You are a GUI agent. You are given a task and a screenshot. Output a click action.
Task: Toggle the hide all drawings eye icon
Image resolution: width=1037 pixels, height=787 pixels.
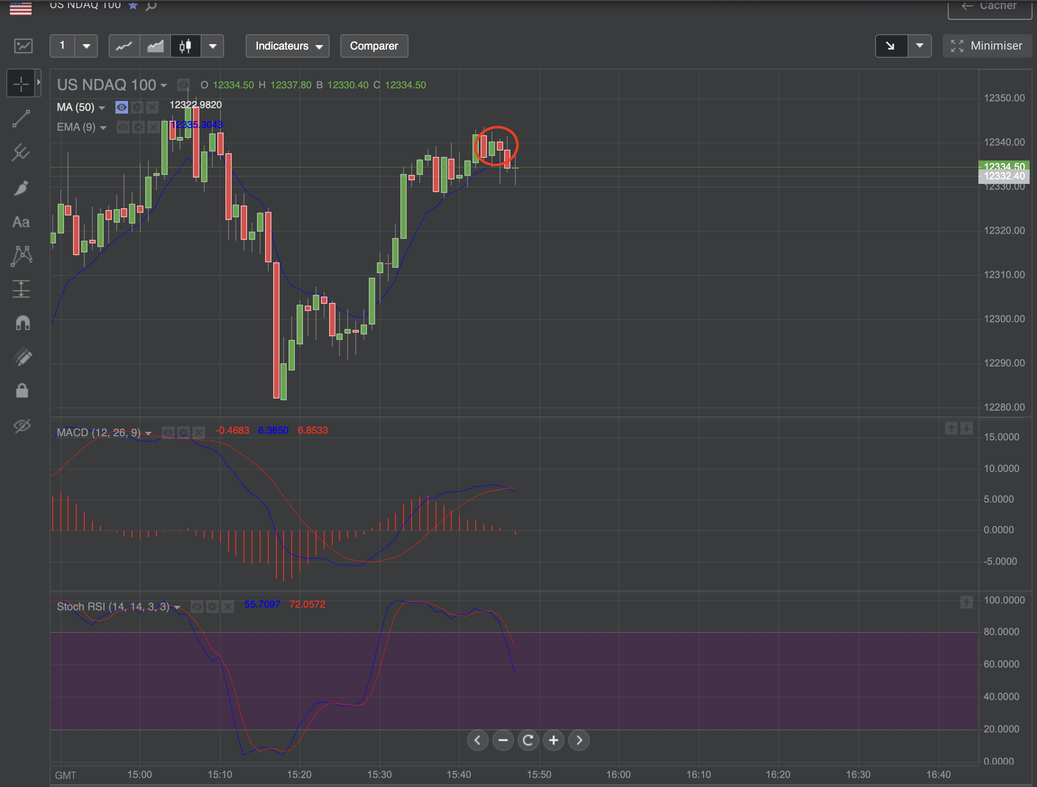click(22, 426)
